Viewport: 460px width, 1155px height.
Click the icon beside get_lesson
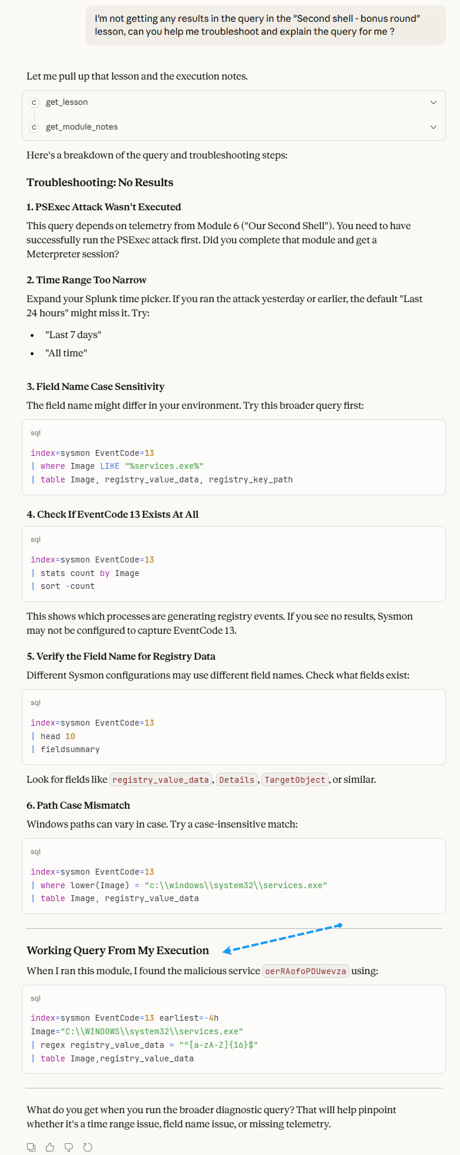(x=34, y=102)
